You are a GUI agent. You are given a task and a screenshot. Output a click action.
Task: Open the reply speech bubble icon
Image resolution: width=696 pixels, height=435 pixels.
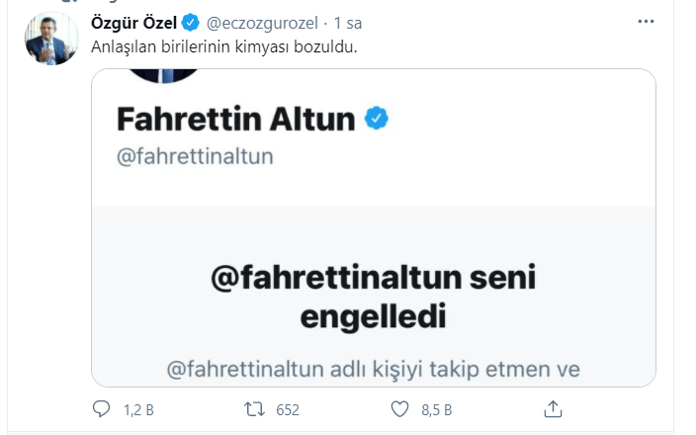click(101, 408)
